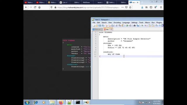This screenshot has height=105, width=187.
Task: Open Firefox Library icon
Action: click(x=147, y=7)
